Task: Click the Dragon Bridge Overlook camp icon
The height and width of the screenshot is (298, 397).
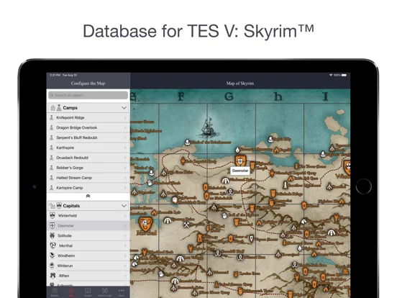Action: 51,127
